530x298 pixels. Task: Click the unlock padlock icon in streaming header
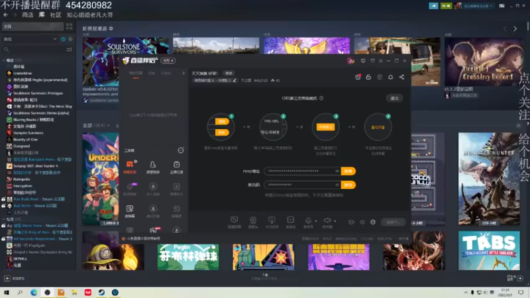368,77
